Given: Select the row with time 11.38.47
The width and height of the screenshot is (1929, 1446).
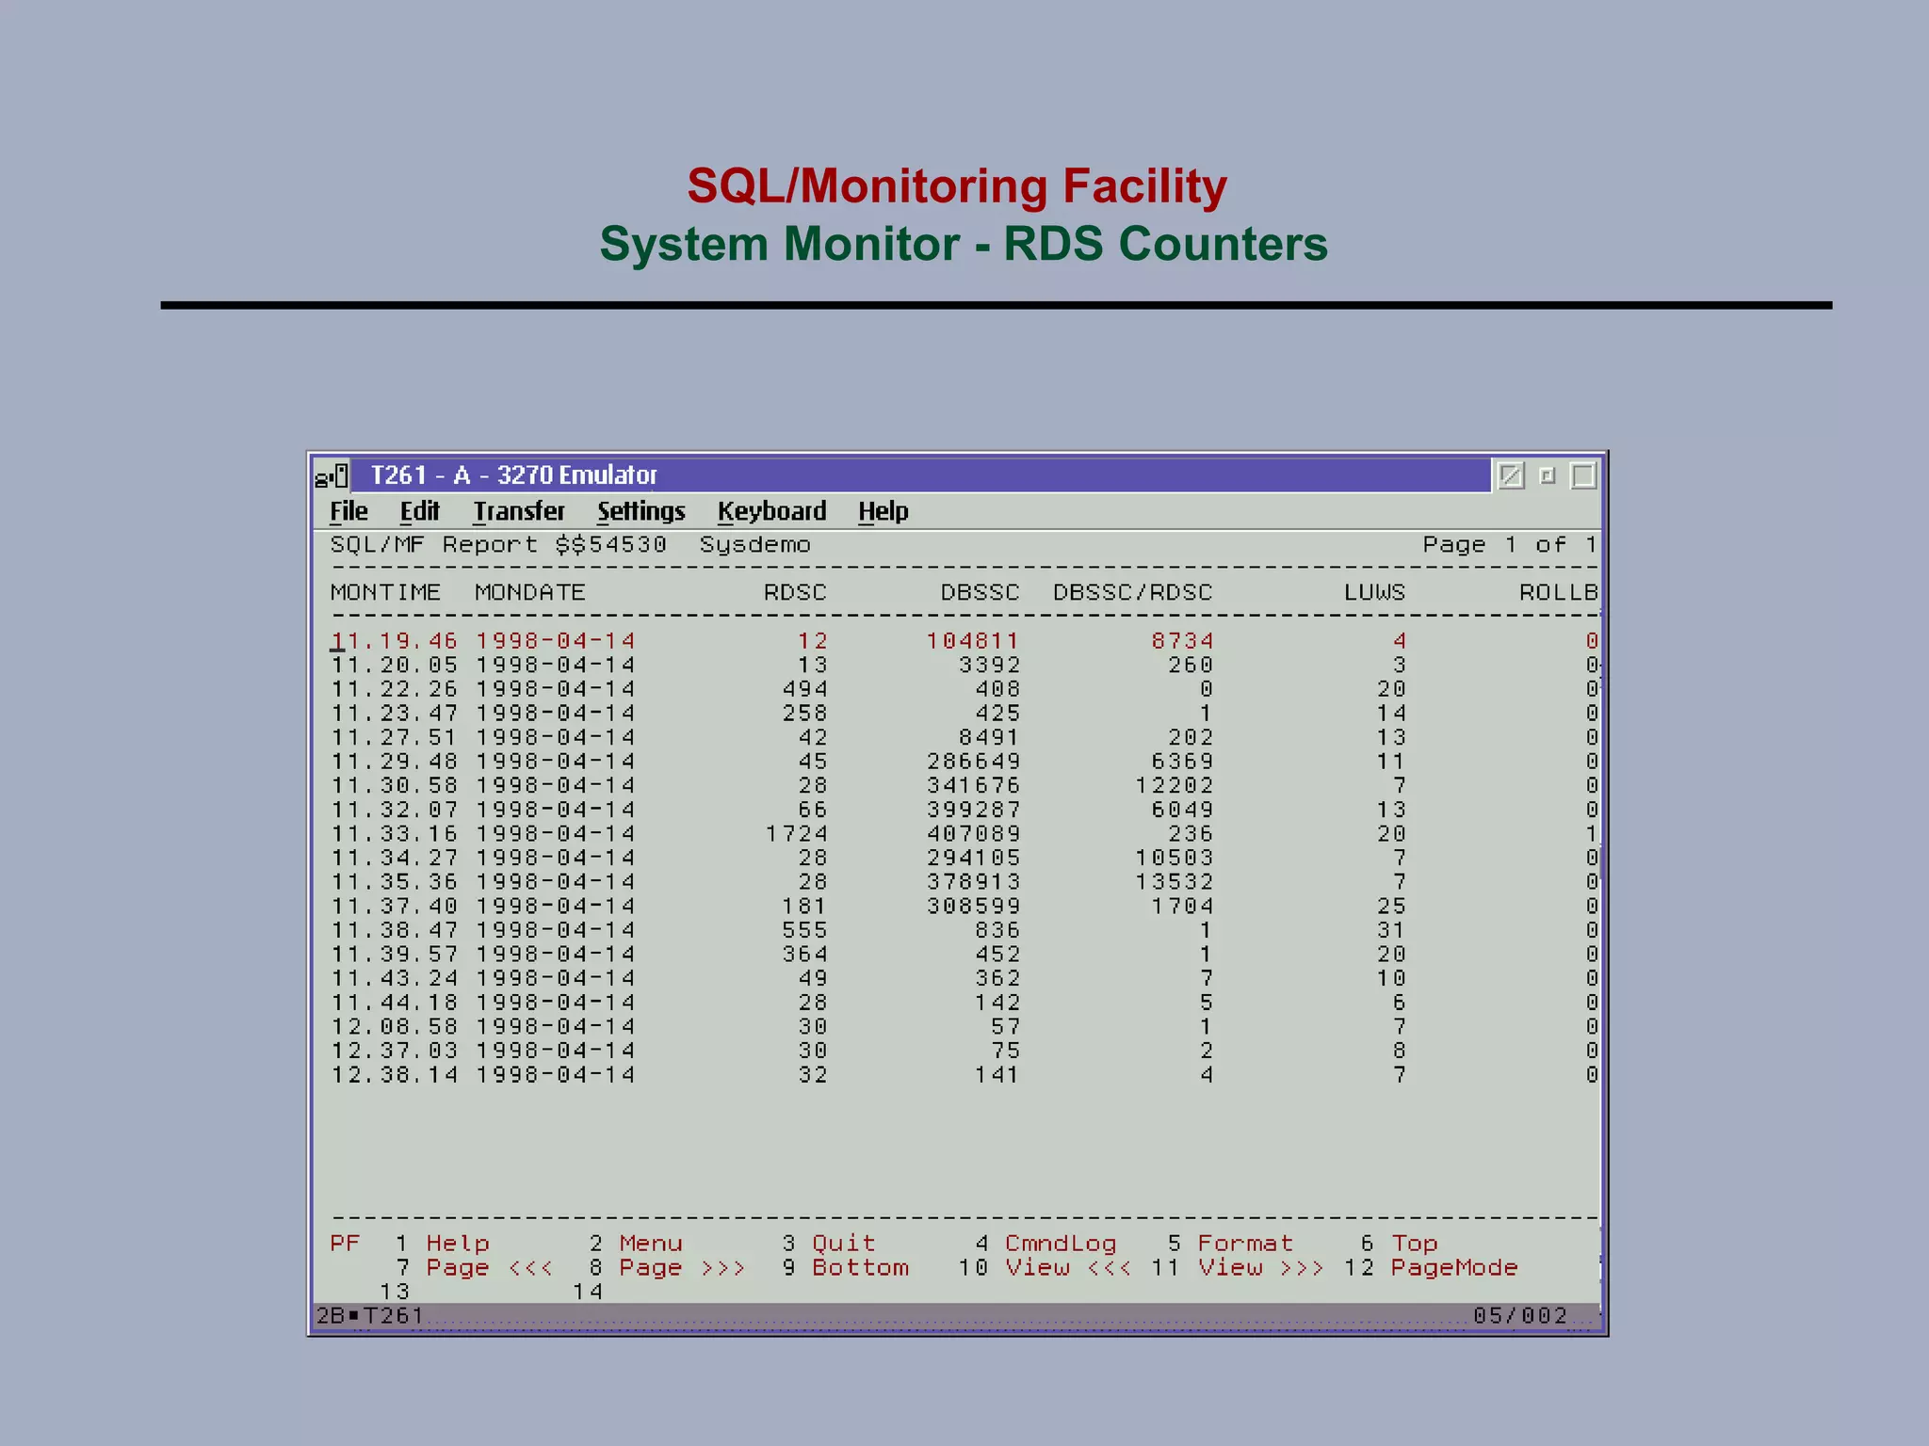Looking at the screenshot, I should tap(964, 930).
